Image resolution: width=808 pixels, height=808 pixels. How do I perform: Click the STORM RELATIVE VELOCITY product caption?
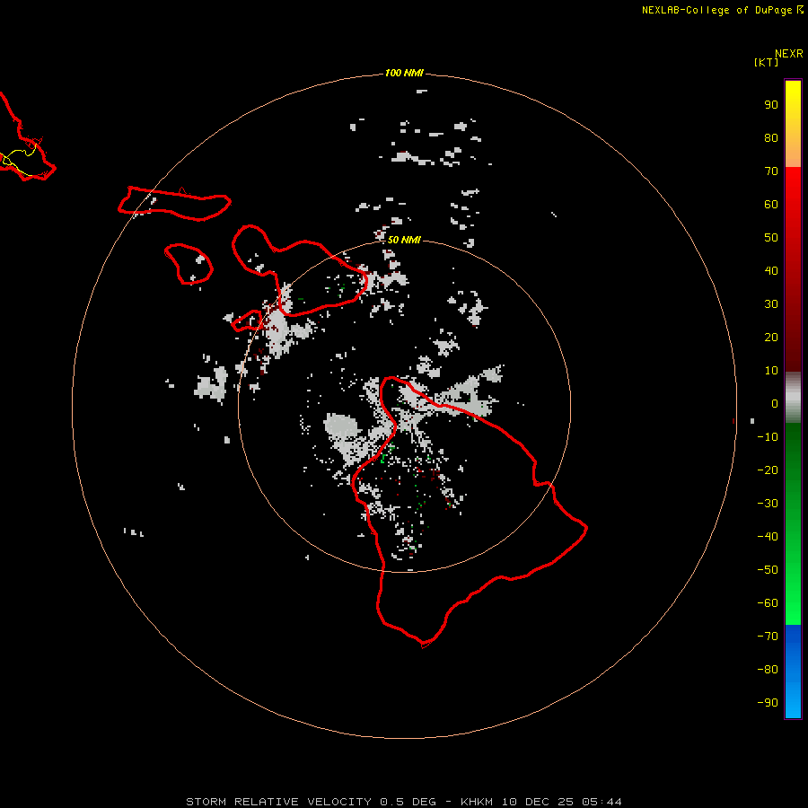403,802
